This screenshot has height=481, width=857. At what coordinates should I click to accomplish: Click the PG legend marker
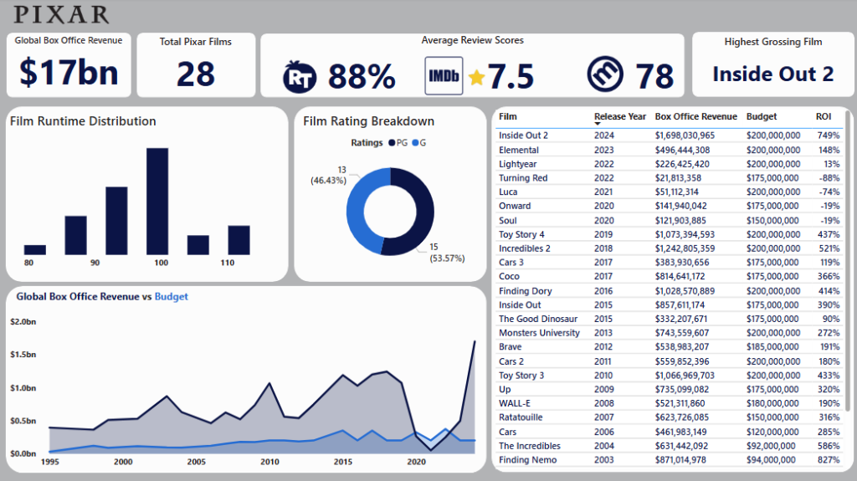(x=392, y=143)
